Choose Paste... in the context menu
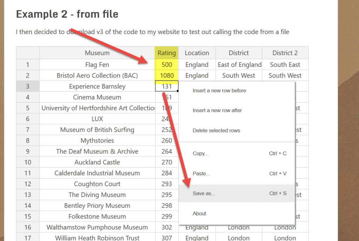 (201, 174)
